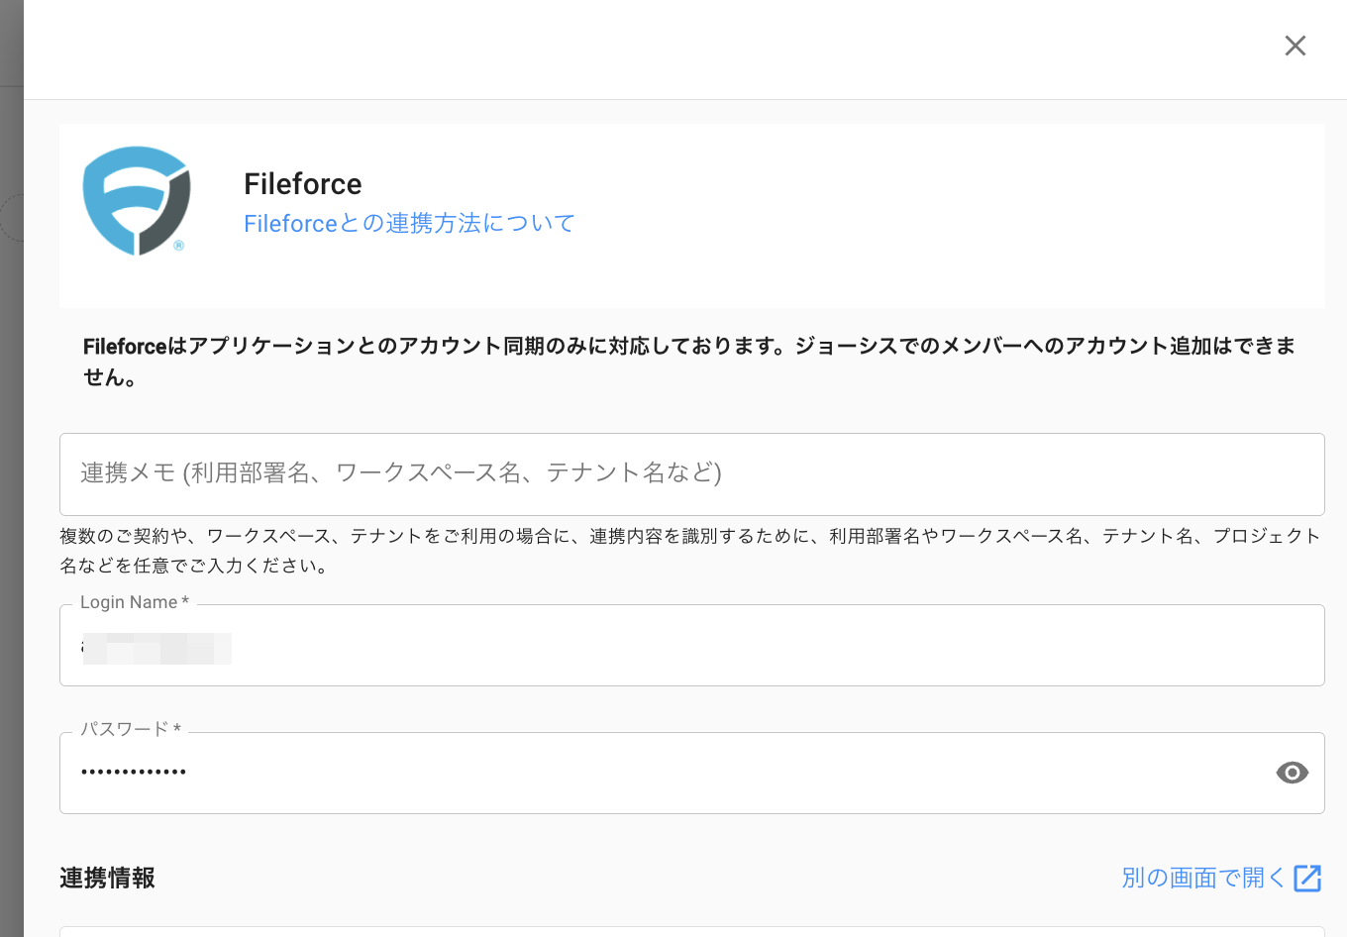This screenshot has width=1347, height=937.
Task: Click the masked password dots
Action: (134, 772)
